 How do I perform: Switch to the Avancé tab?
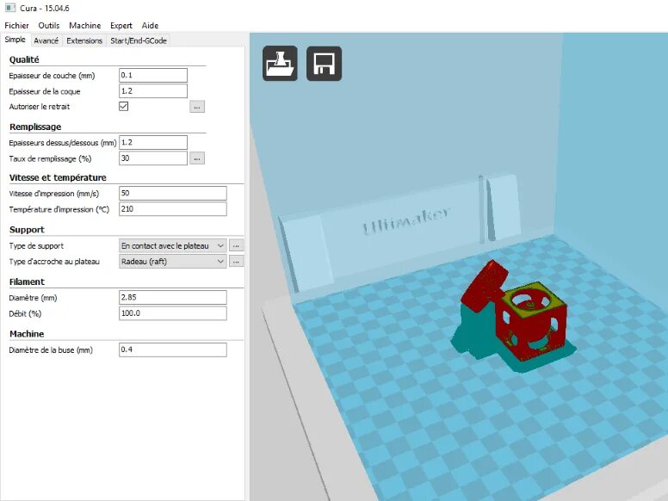[46, 41]
